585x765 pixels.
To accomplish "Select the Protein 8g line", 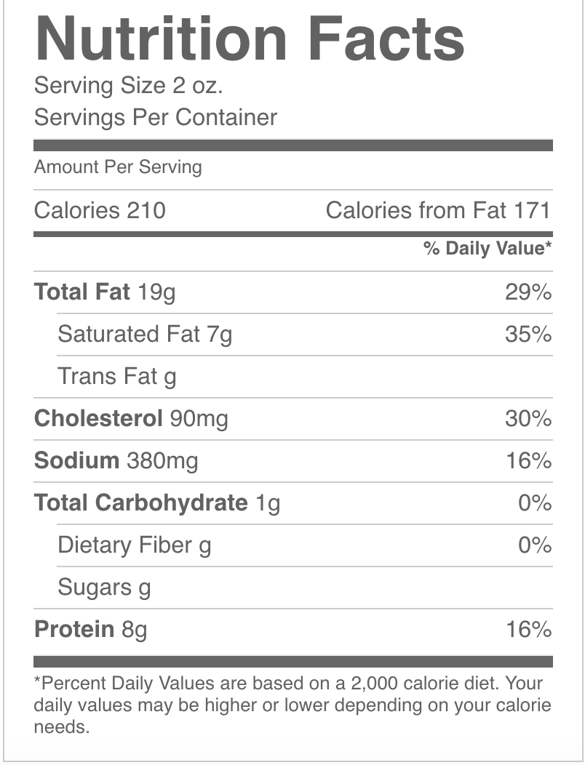I will [x=90, y=630].
